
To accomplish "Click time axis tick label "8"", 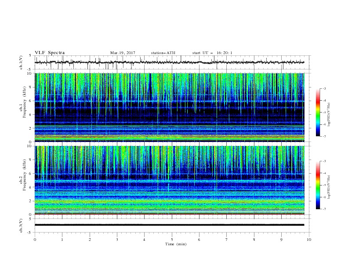I will [254, 240].
